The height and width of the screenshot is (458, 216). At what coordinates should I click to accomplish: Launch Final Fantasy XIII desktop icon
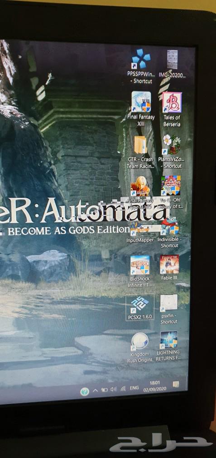[x=141, y=101]
